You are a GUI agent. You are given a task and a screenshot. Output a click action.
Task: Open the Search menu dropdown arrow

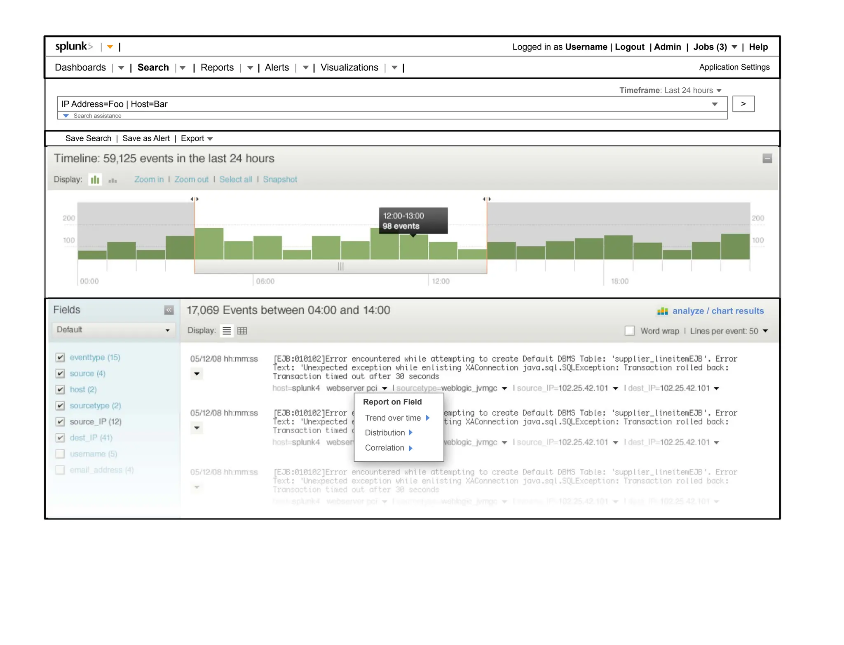click(x=183, y=68)
